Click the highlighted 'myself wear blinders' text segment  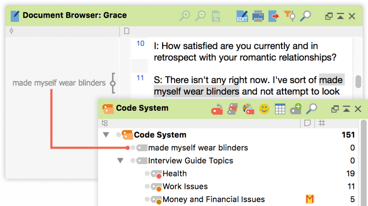(x=197, y=91)
